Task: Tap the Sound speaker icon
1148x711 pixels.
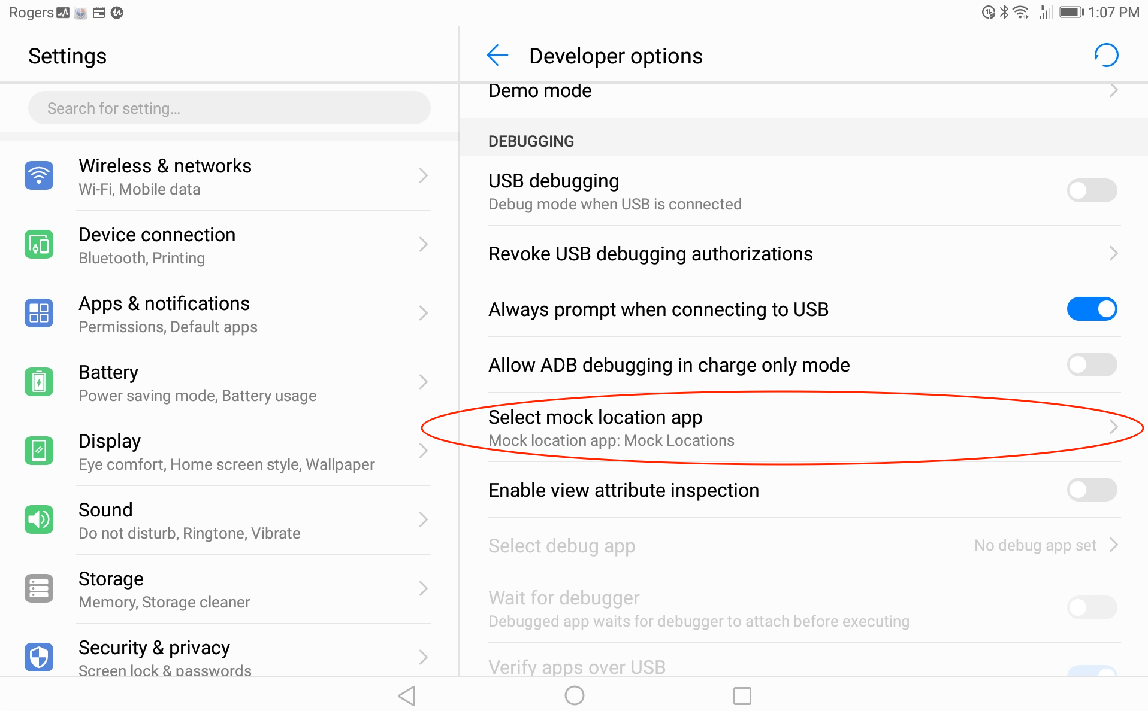Action: tap(39, 519)
